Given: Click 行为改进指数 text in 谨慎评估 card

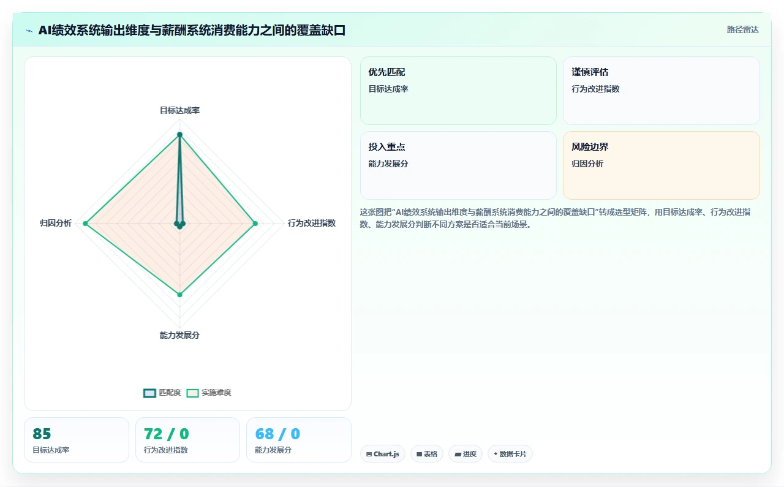Looking at the screenshot, I should [595, 89].
